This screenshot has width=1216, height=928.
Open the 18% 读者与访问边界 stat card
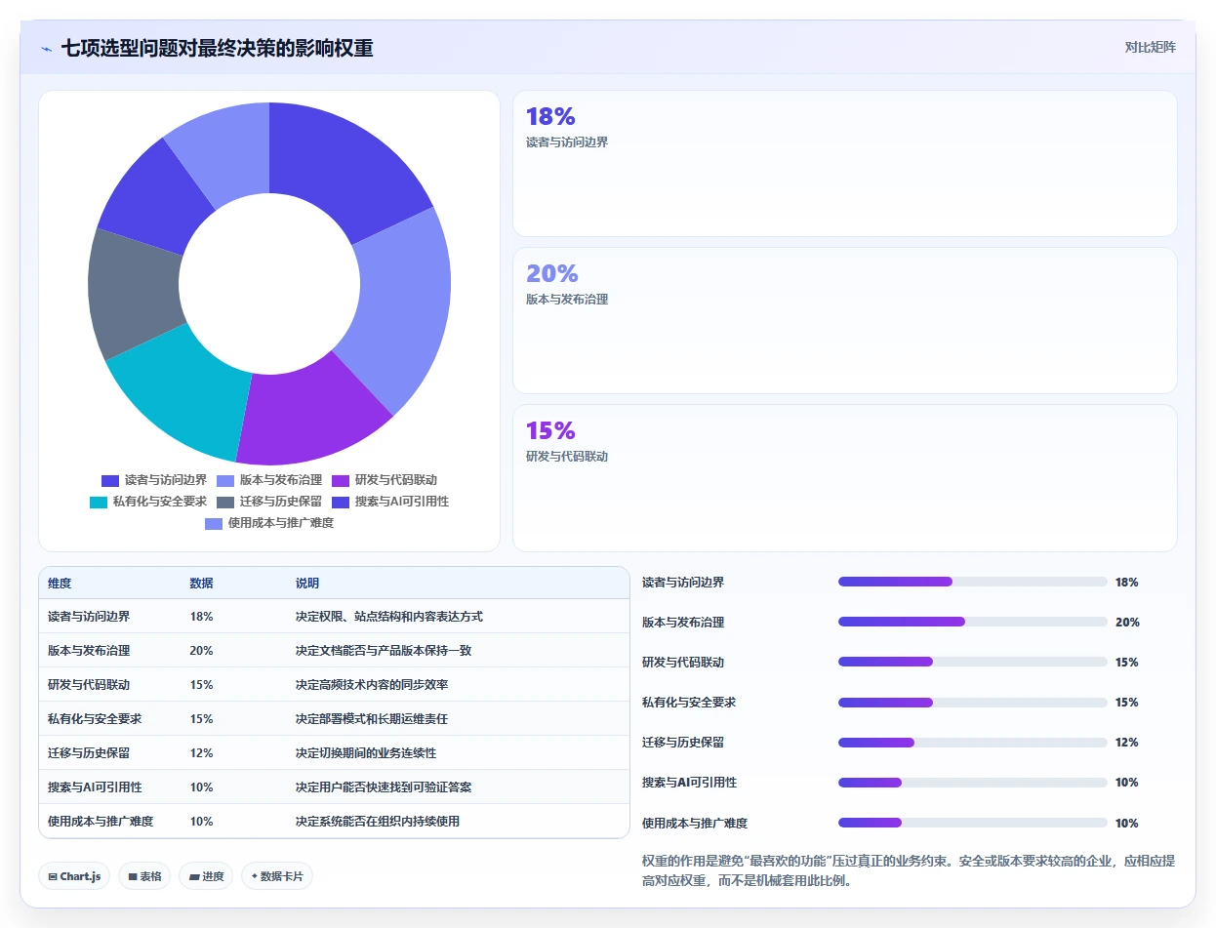coord(845,164)
